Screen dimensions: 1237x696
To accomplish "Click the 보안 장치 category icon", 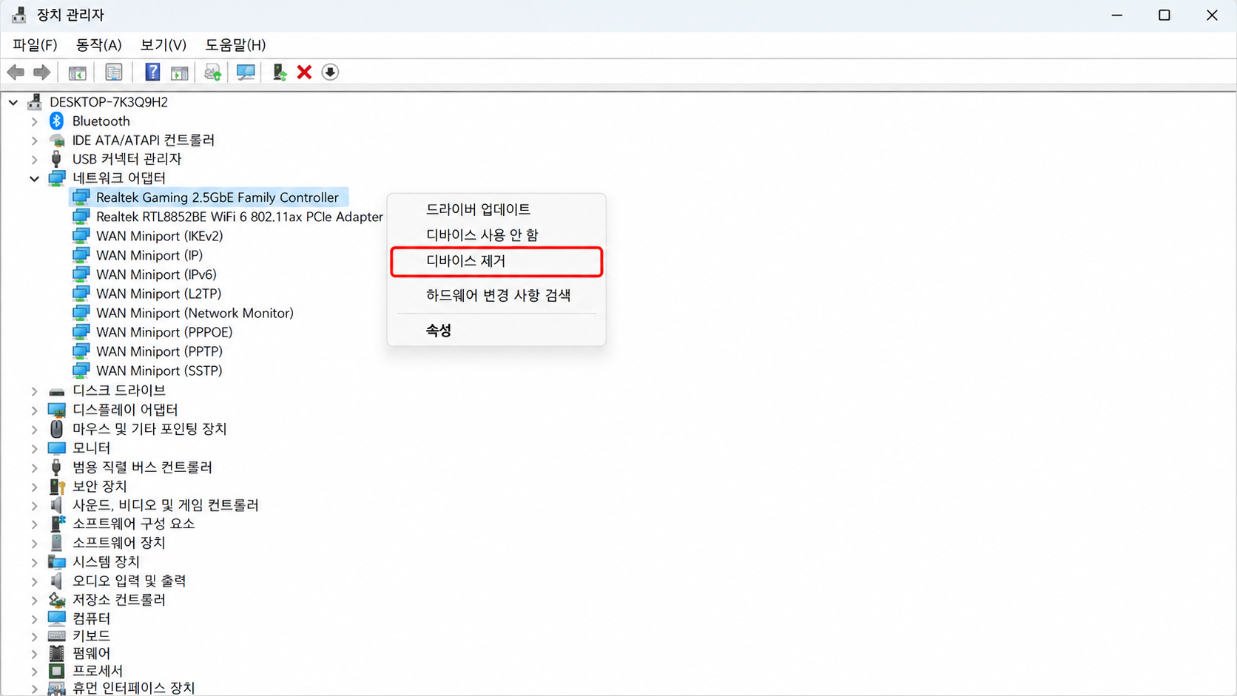I will point(56,486).
